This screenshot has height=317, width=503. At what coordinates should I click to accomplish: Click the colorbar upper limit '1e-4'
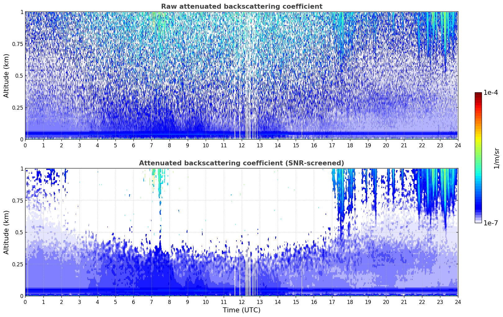[491, 93]
